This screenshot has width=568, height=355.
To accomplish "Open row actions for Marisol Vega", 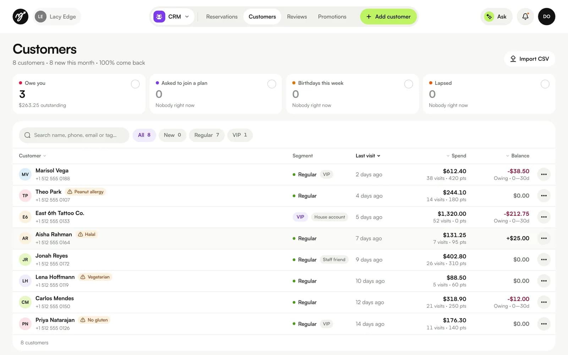I will click(544, 174).
